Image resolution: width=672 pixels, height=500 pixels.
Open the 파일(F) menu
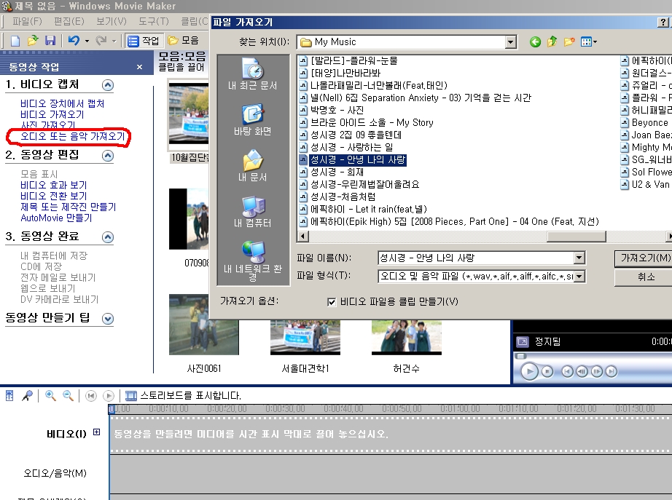tap(27, 21)
